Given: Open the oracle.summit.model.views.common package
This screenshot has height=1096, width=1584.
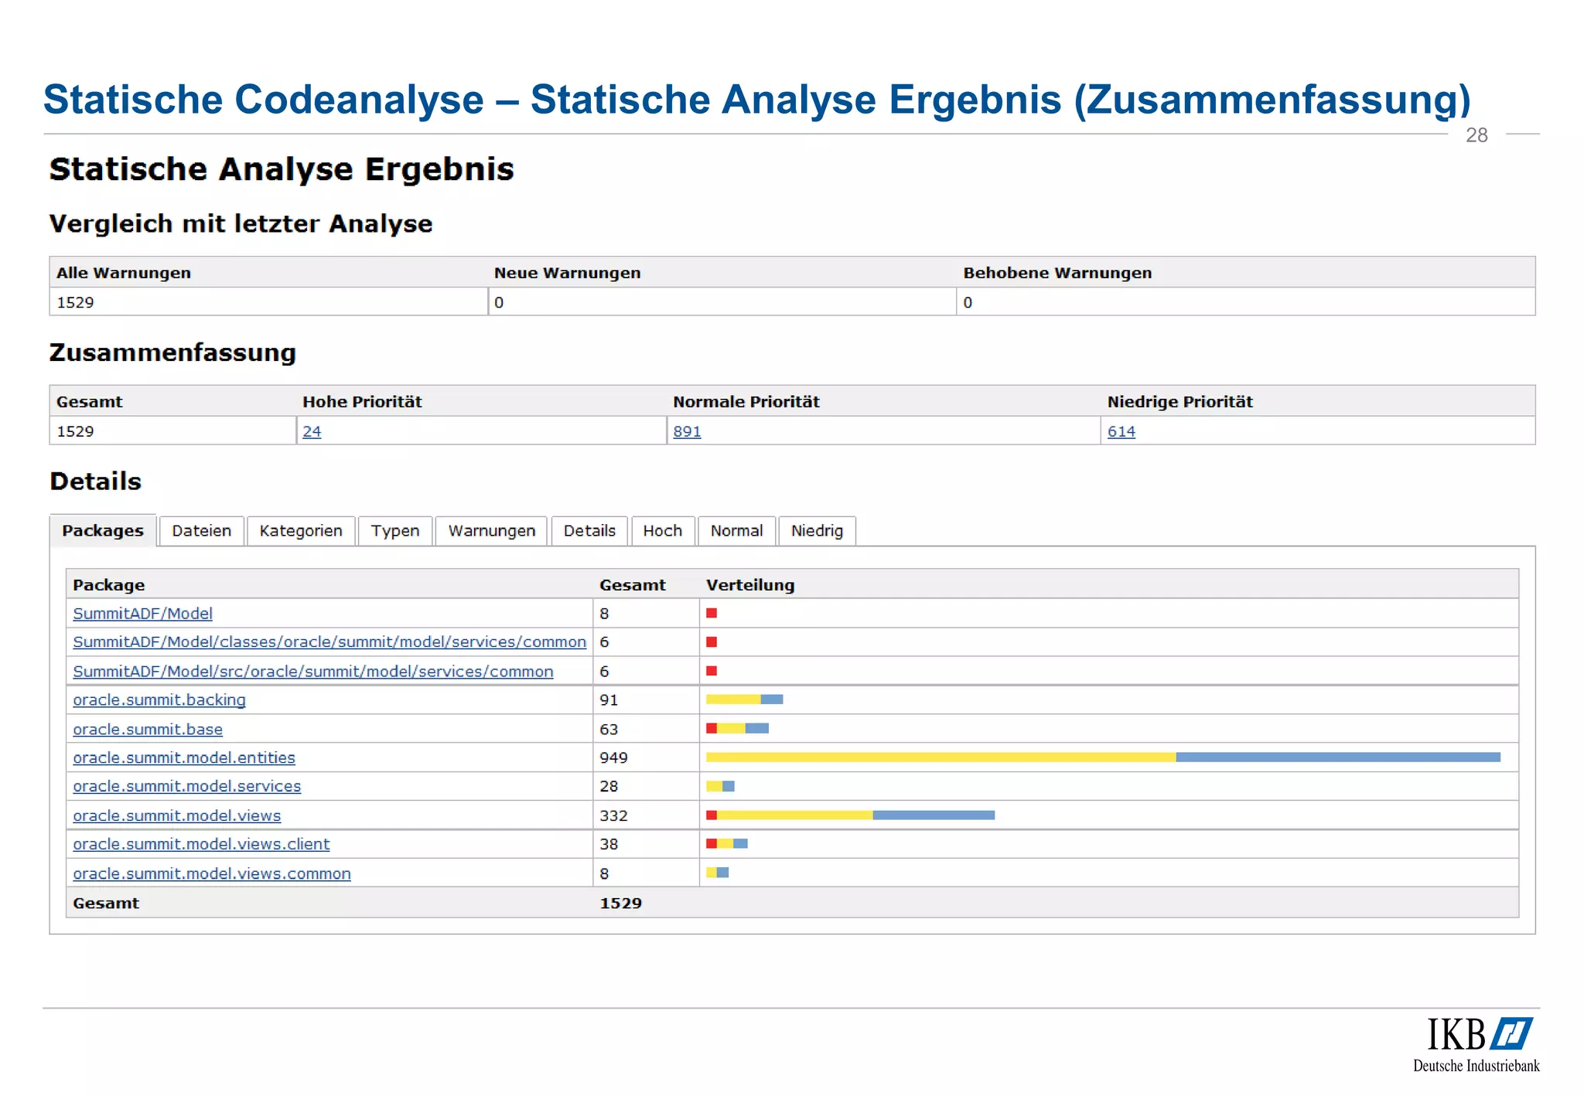Looking at the screenshot, I should pyautogui.click(x=212, y=873).
